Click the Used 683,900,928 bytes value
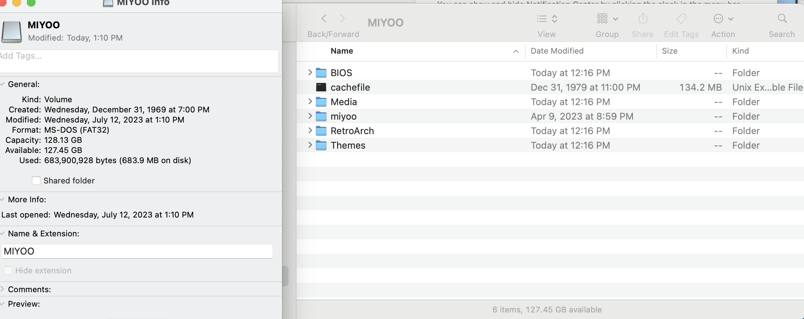 [x=118, y=160]
